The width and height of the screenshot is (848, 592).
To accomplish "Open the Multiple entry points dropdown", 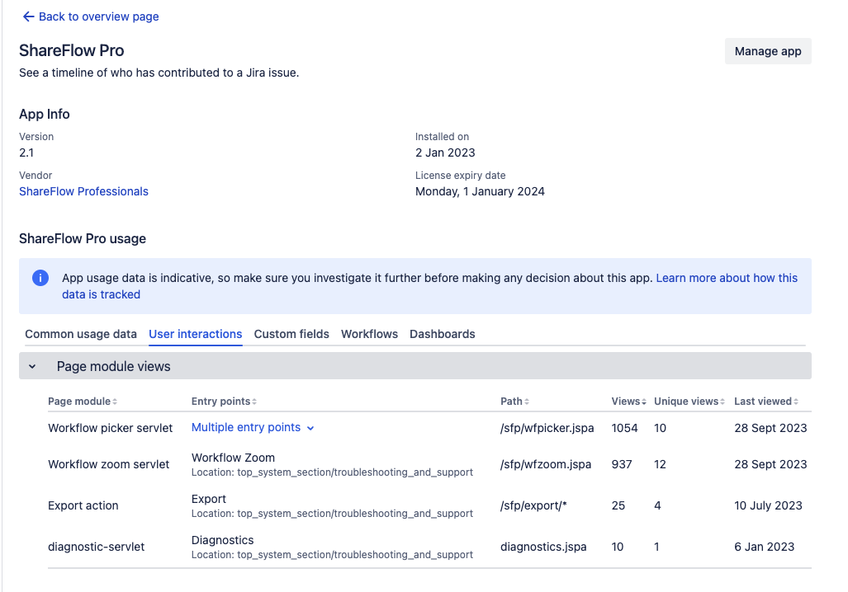I will coord(253,428).
